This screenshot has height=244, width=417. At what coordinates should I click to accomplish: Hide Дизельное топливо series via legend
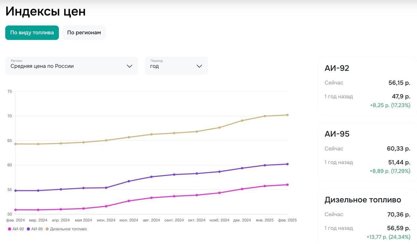tap(68, 229)
